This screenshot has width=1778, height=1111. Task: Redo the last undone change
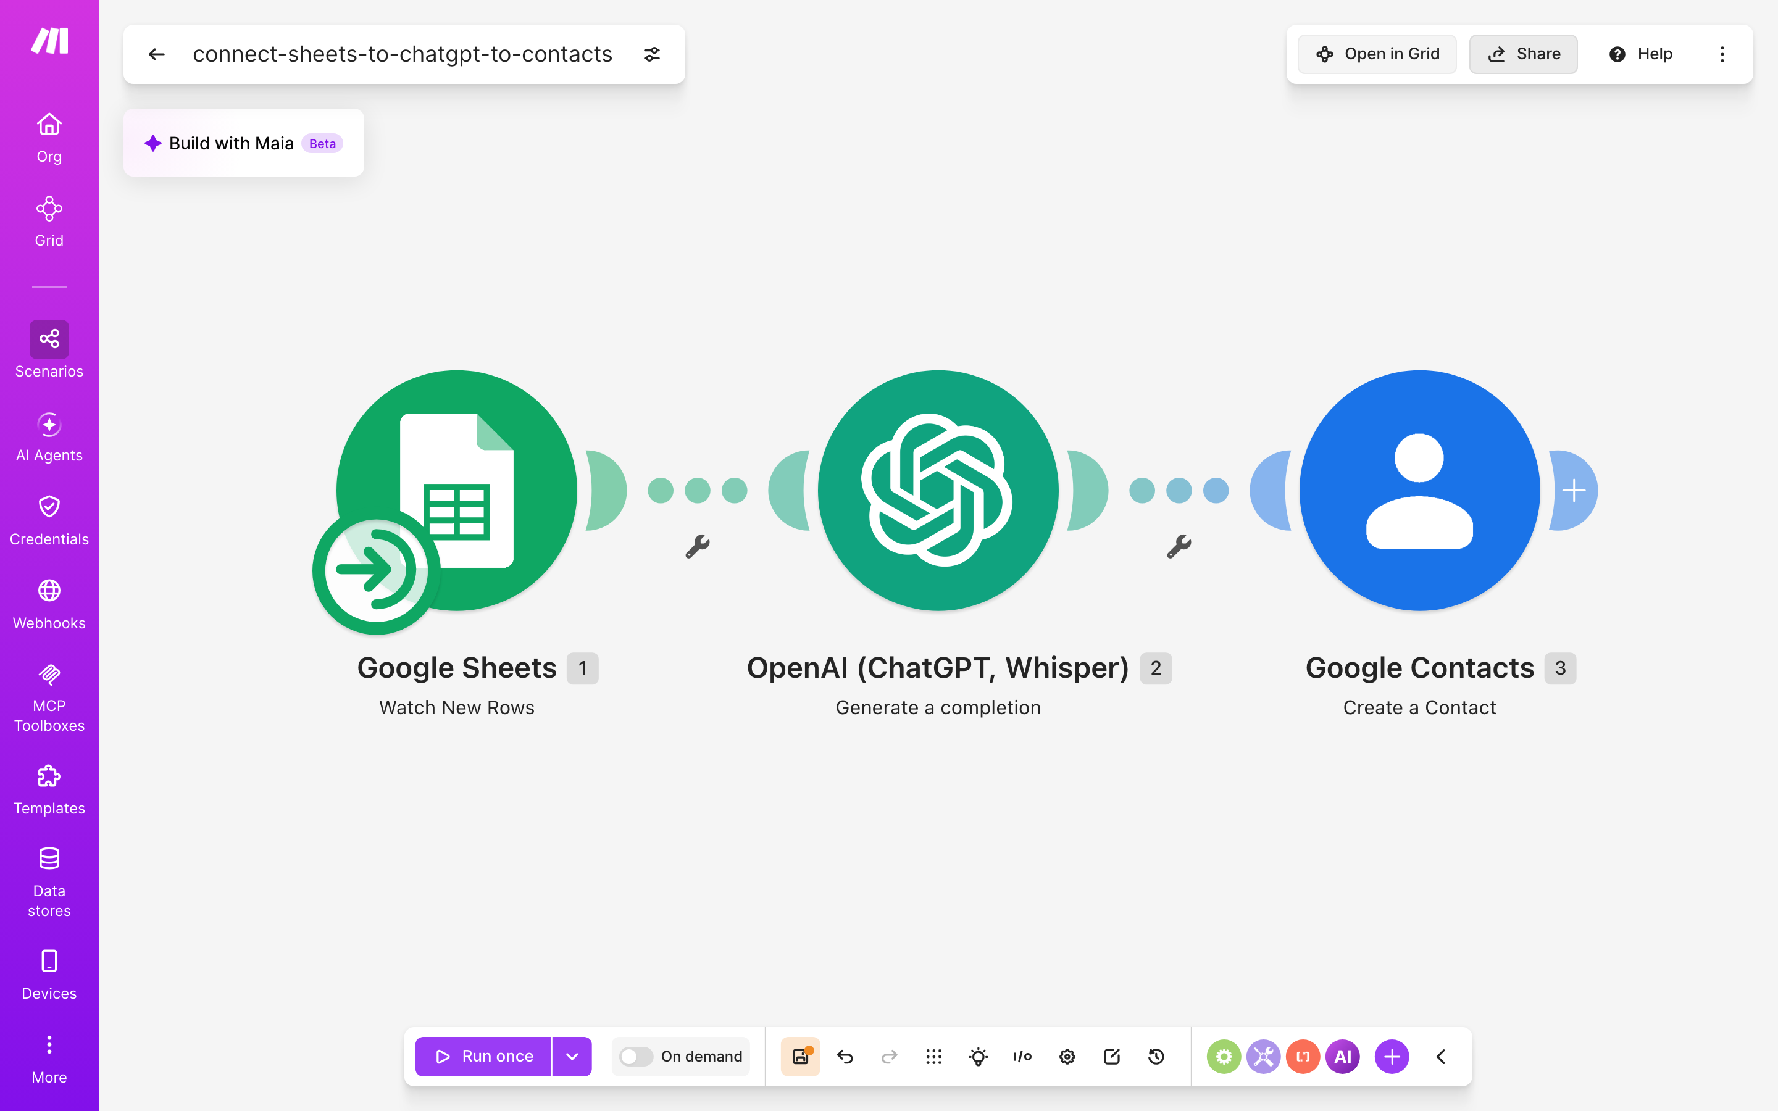point(889,1057)
